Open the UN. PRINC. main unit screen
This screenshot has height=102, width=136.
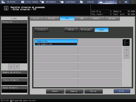tap(9, 2)
